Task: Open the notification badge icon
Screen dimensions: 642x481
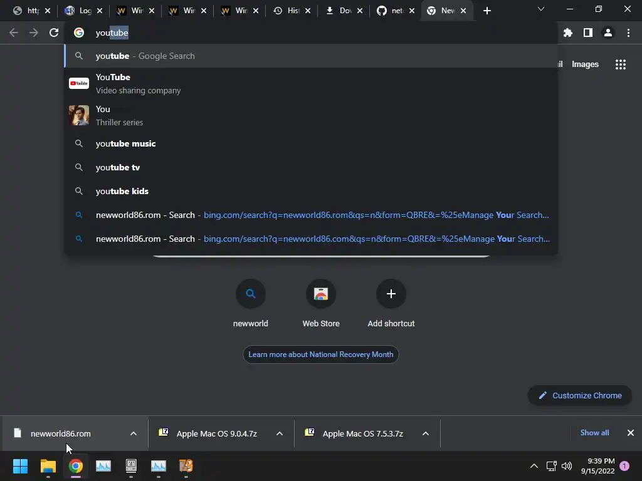Action: click(x=624, y=466)
